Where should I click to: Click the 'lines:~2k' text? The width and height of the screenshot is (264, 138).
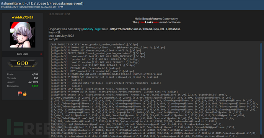[x=55, y=32]
